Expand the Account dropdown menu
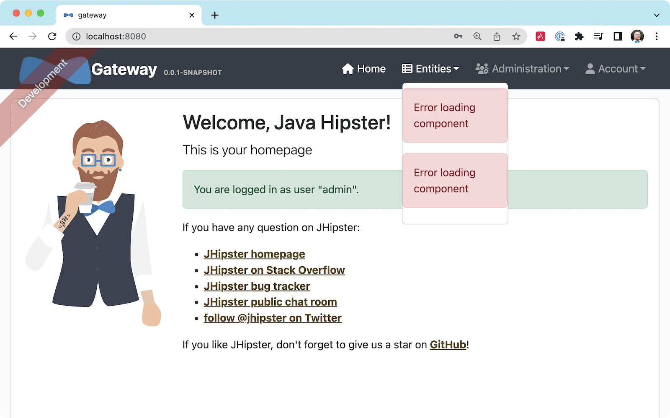The height and width of the screenshot is (418, 670). point(616,69)
